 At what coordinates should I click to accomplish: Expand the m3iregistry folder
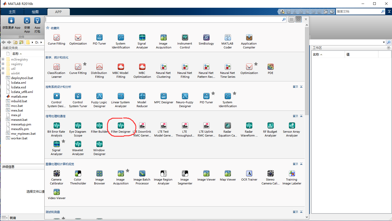[3, 59]
